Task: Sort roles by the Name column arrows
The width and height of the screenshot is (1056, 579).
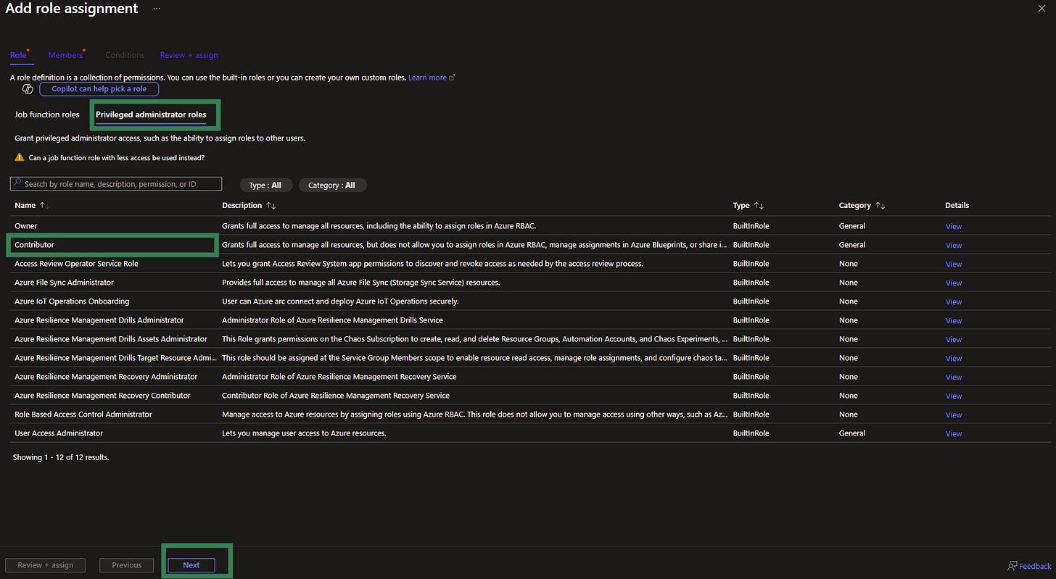Action: point(44,206)
